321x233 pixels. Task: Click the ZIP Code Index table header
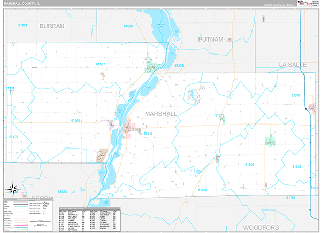point(90,208)
